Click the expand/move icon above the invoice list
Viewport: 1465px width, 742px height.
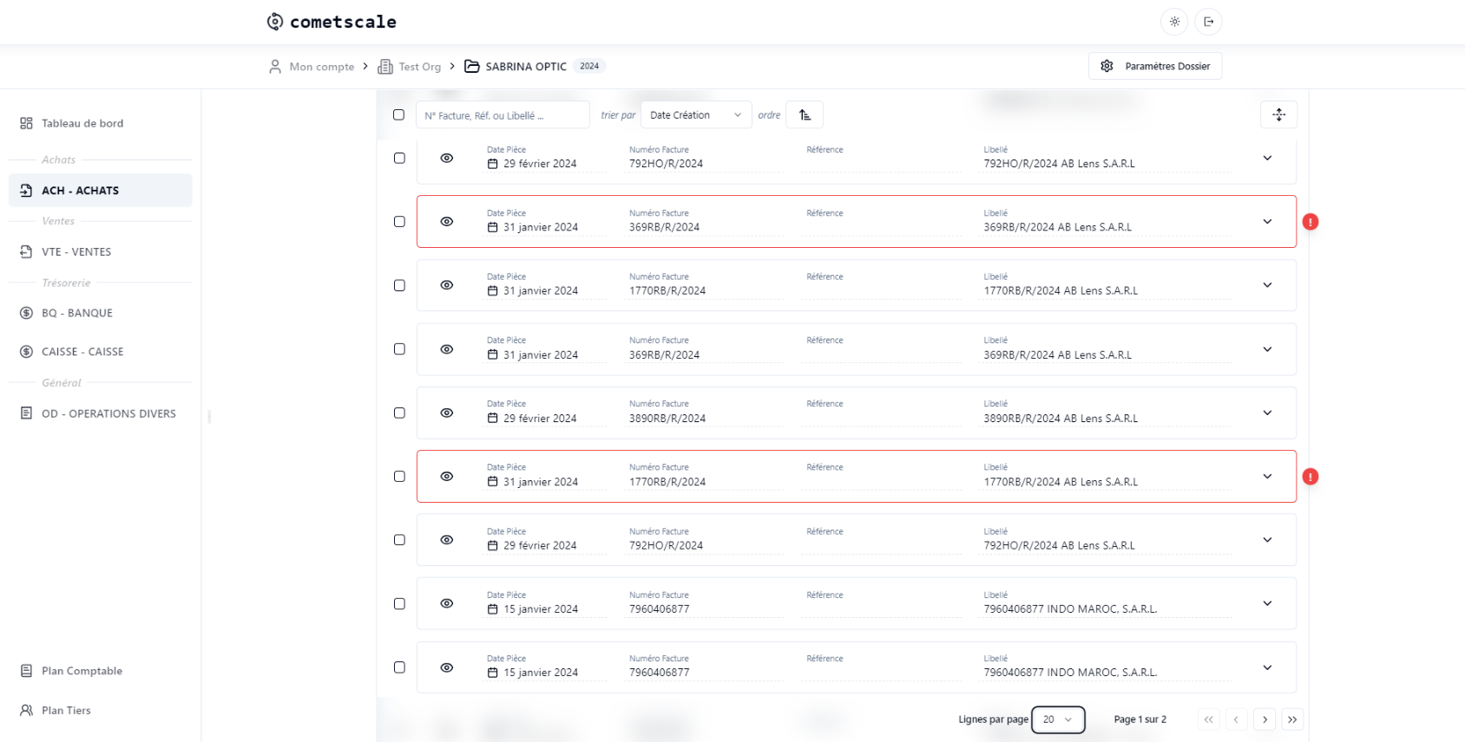(1278, 115)
